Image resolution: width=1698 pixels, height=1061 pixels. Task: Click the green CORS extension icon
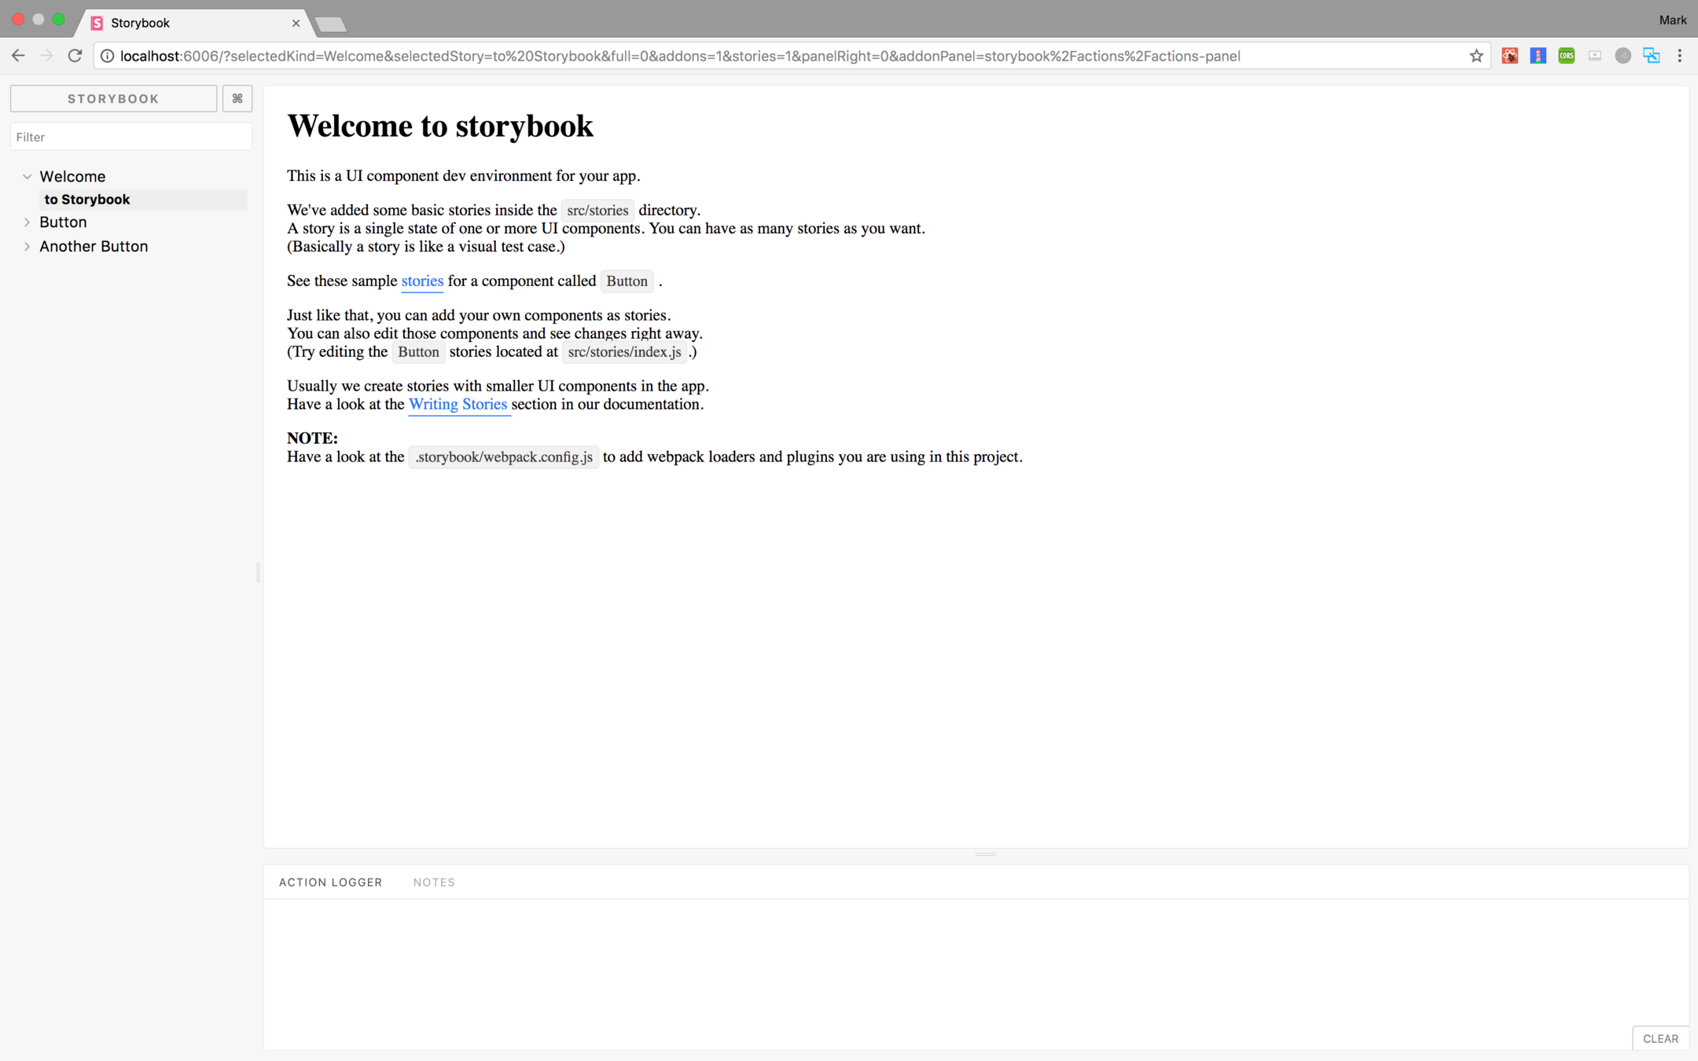pyautogui.click(x=1566, y=56)
